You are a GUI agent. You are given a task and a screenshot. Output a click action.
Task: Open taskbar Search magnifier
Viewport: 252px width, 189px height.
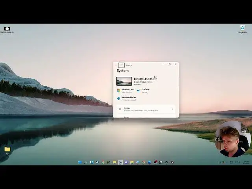pyautogui.click(x=86, y=162)
